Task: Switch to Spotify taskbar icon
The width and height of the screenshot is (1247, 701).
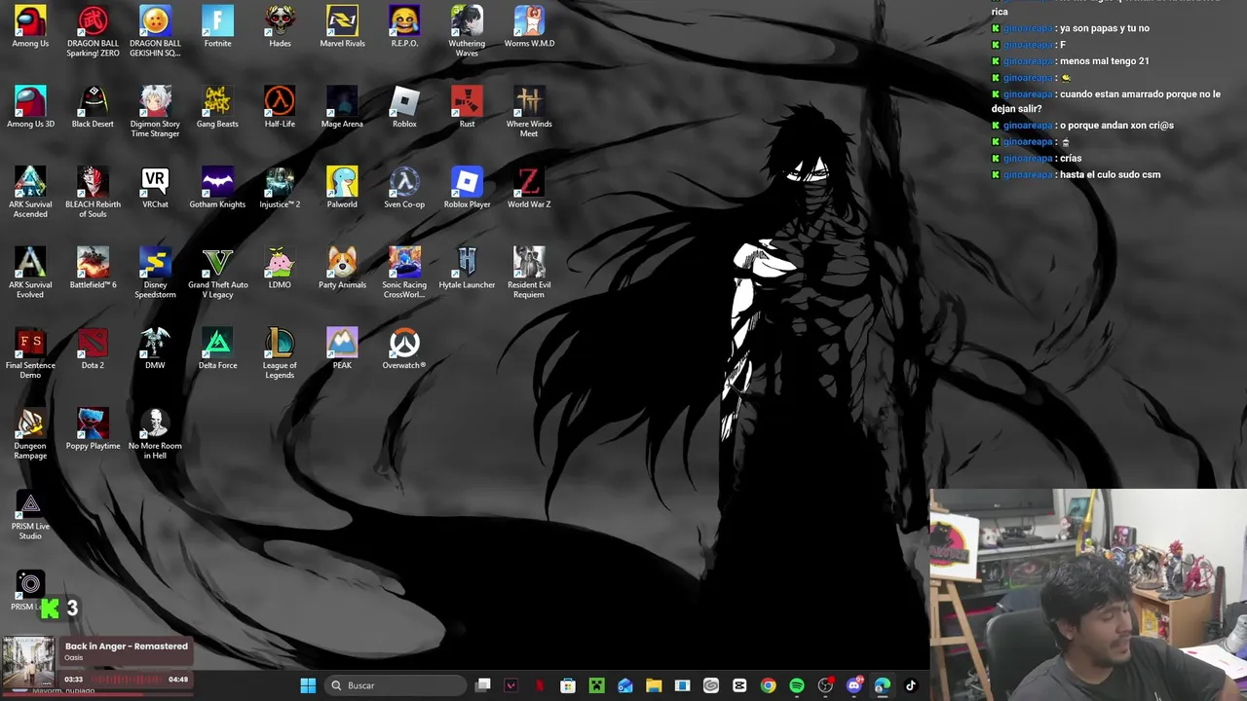Action: 797,685
